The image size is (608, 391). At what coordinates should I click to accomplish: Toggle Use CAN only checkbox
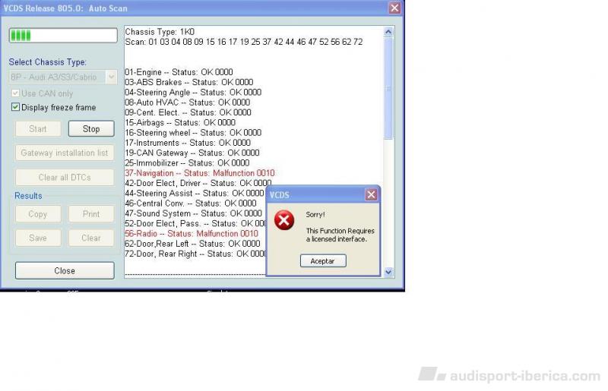15,93
